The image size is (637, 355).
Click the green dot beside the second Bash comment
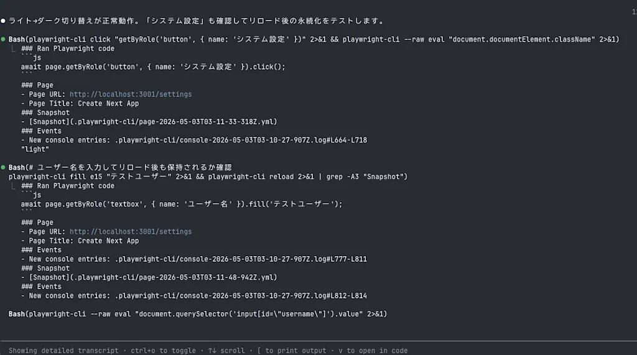3,167
